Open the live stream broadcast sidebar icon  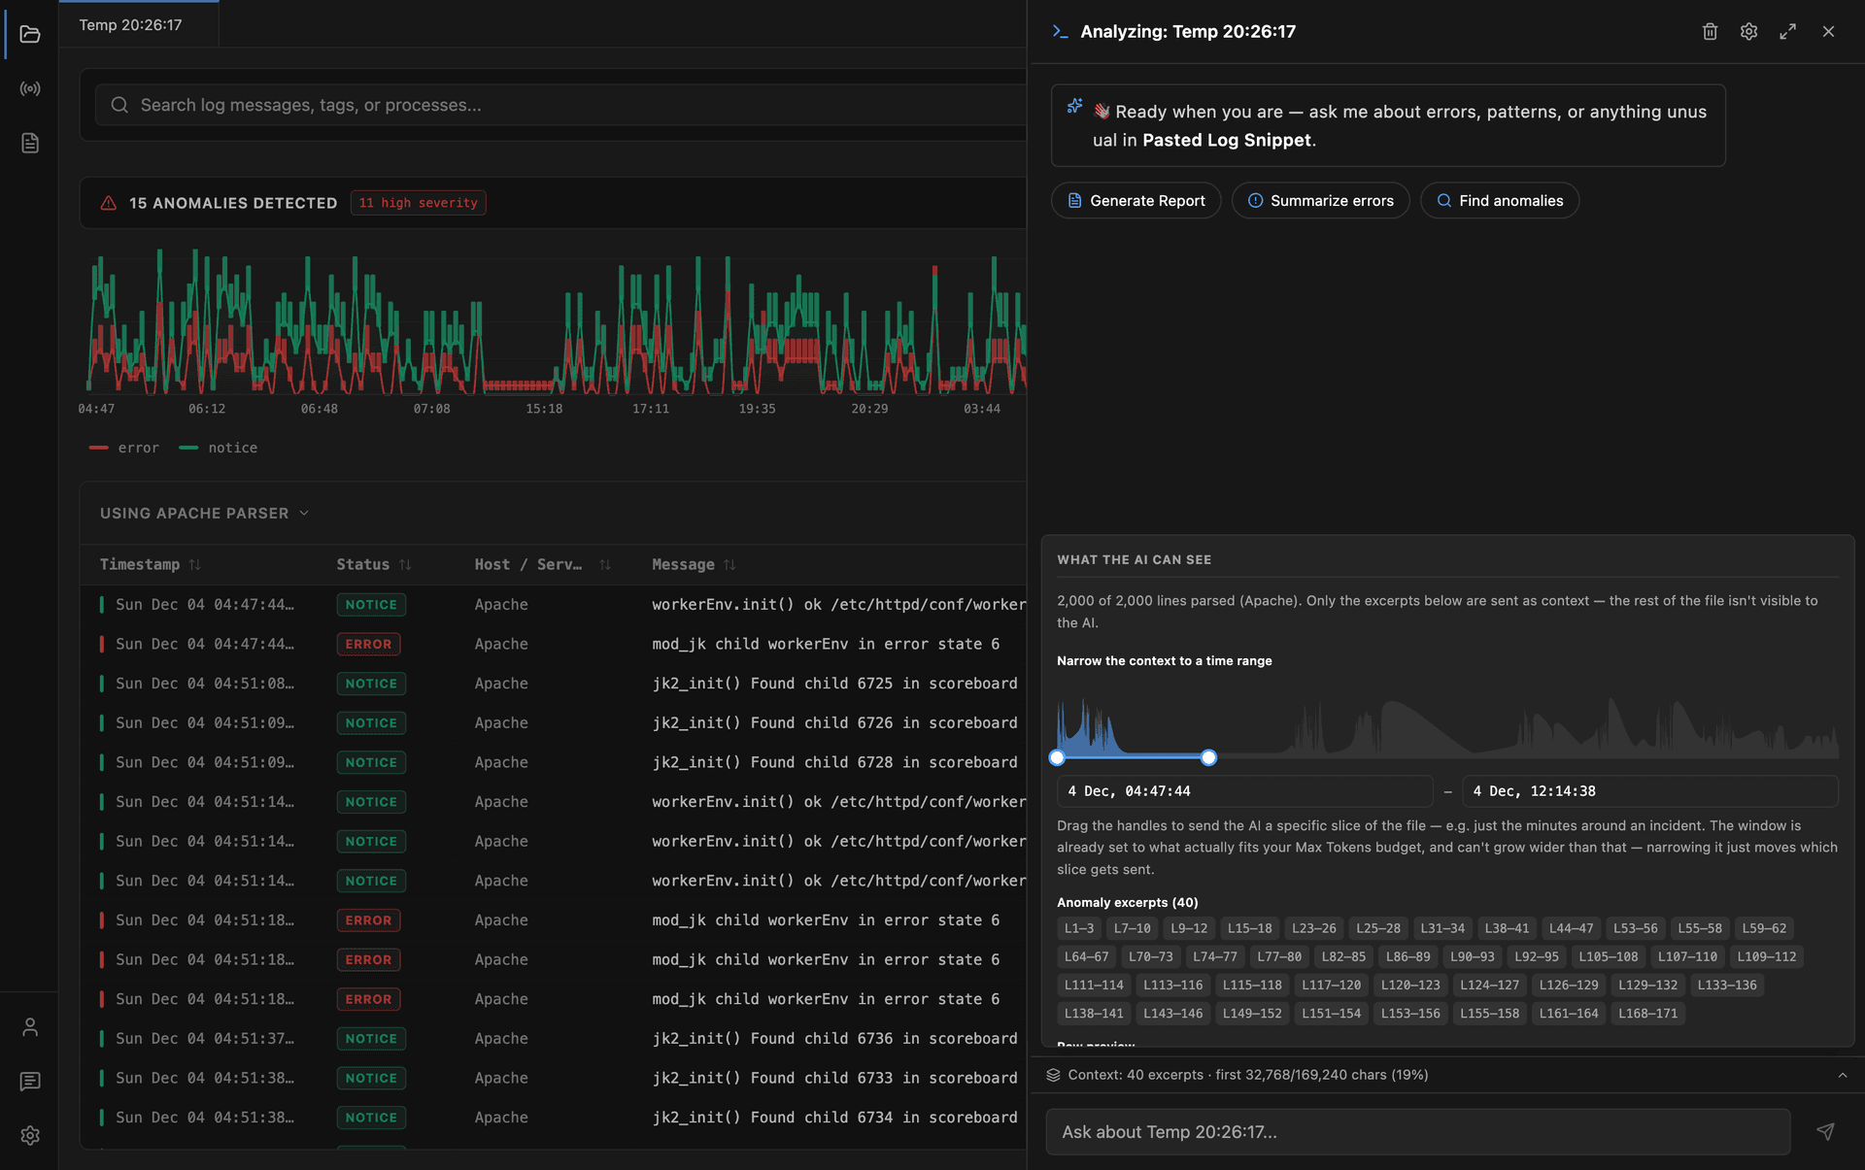(30, 89)
